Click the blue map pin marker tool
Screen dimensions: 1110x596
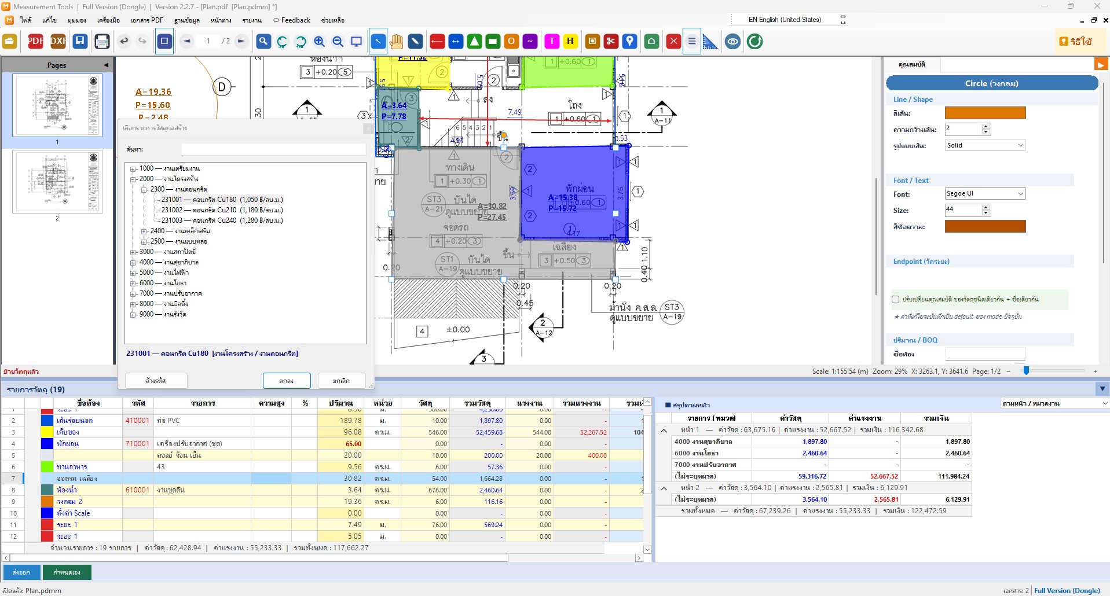[629, 41]
